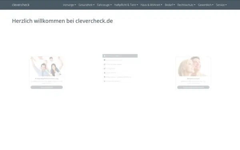Expand the Gewerblich navigation menu

[x=206, y=5]
